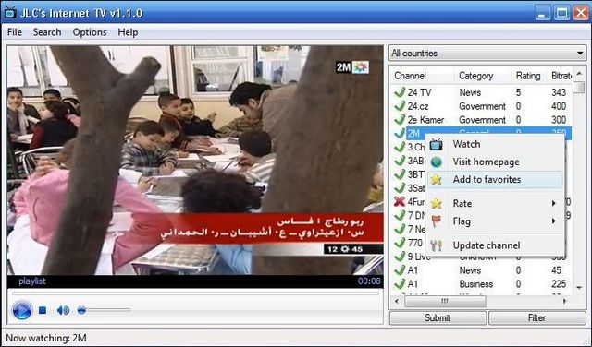Click the green check icon for 24.cz
The width and height of the screenshot is (592, 347).
click(400, 106)
